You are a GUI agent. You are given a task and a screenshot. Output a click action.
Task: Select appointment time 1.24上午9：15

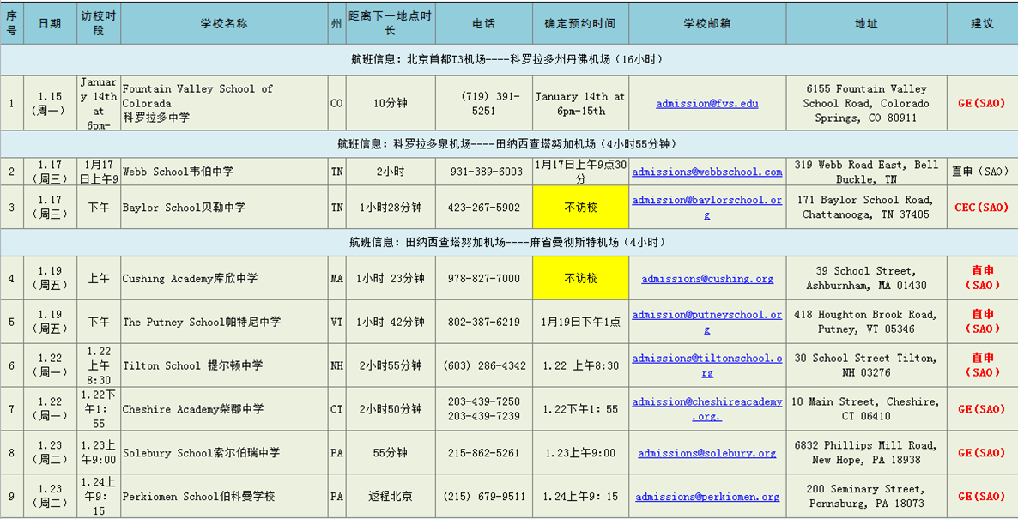tap(580, 497)
